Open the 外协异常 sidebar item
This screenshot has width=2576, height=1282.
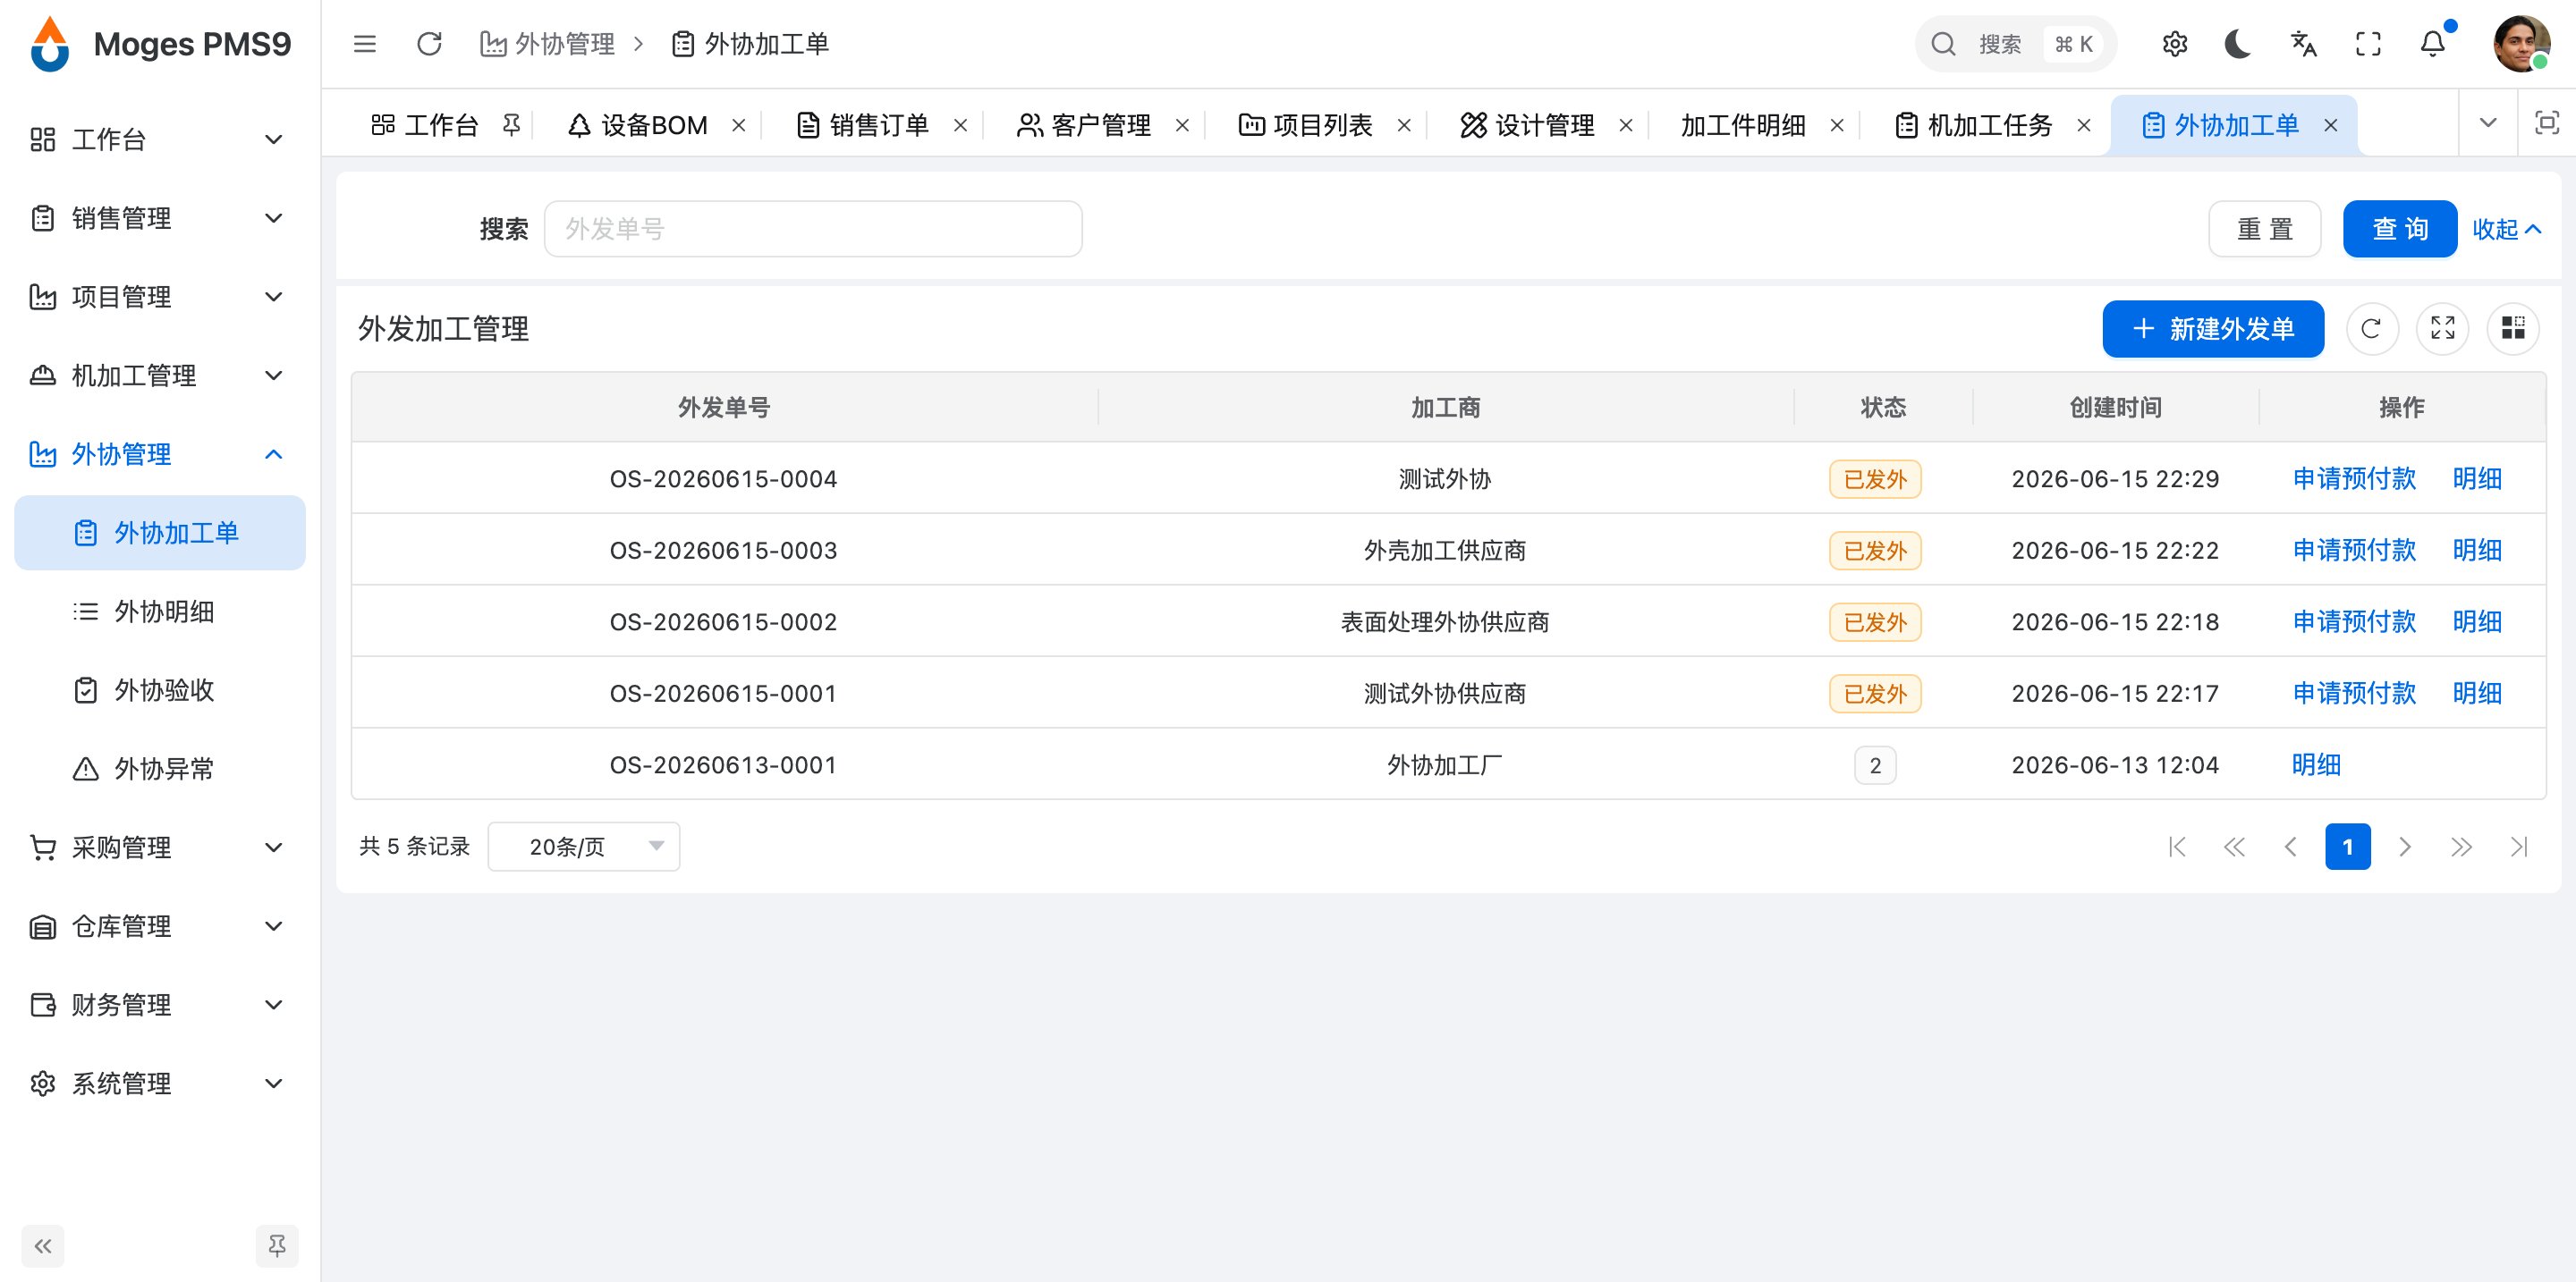tap(159, 770)
